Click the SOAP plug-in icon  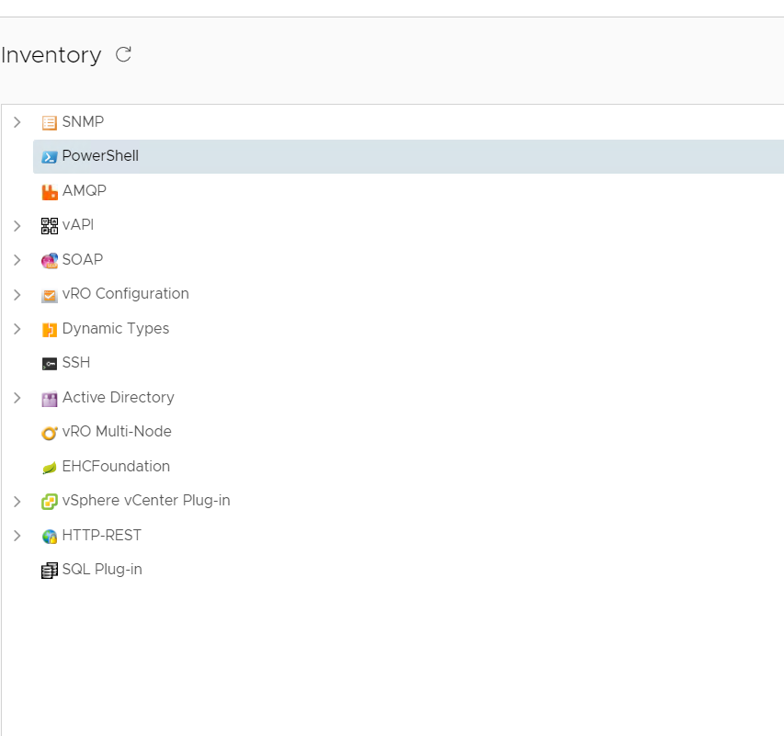(49, 260)
